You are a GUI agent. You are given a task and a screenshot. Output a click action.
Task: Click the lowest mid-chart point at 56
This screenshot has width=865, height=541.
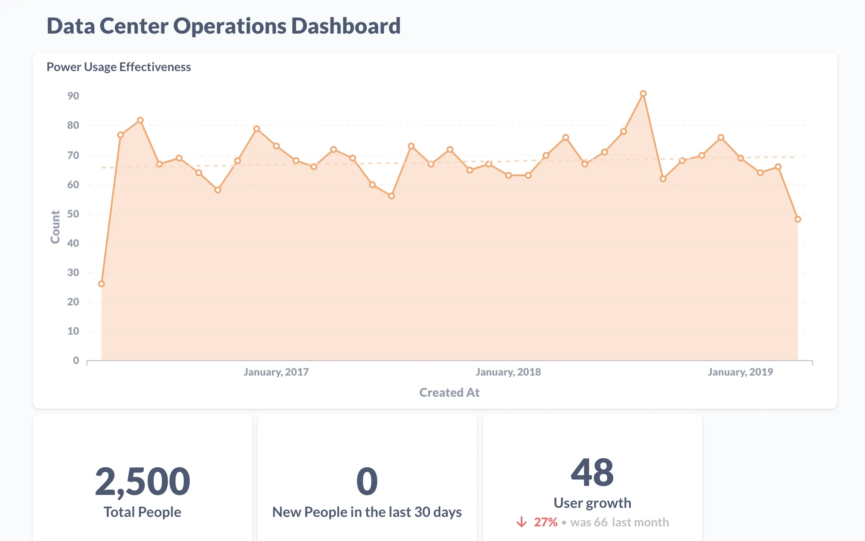coord(392,196)
